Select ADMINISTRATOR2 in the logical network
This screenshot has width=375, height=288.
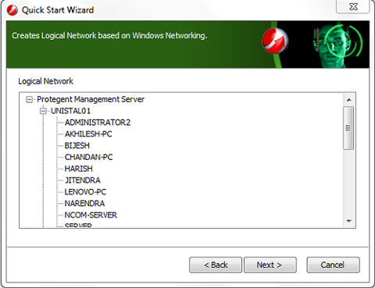click(98, 123)
